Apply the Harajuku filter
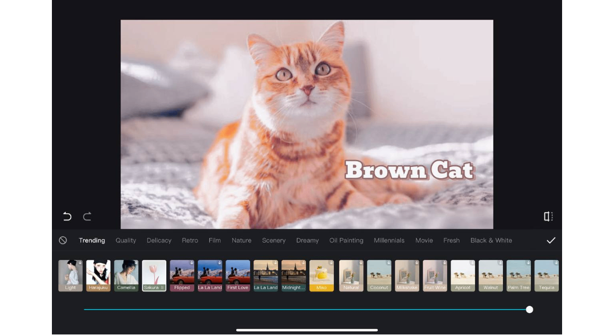This screenshot has height=335, width=614. tap(98, 275)
